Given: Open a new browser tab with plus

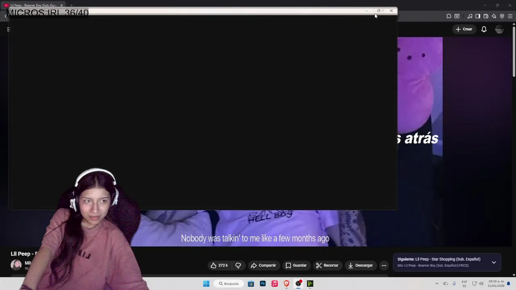Looking at the screenshot, I should [71, 5].
